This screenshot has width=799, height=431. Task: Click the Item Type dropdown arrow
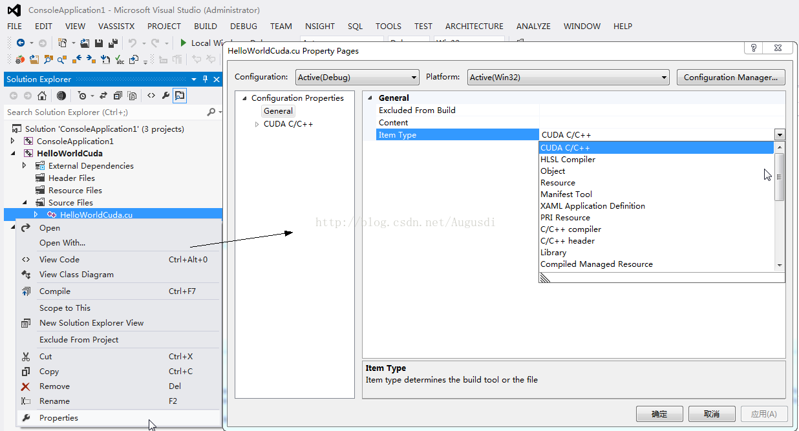point(780,135)
